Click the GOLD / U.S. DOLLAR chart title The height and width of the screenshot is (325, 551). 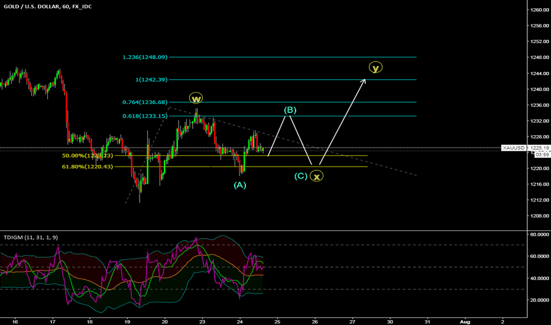pos(48,6)
